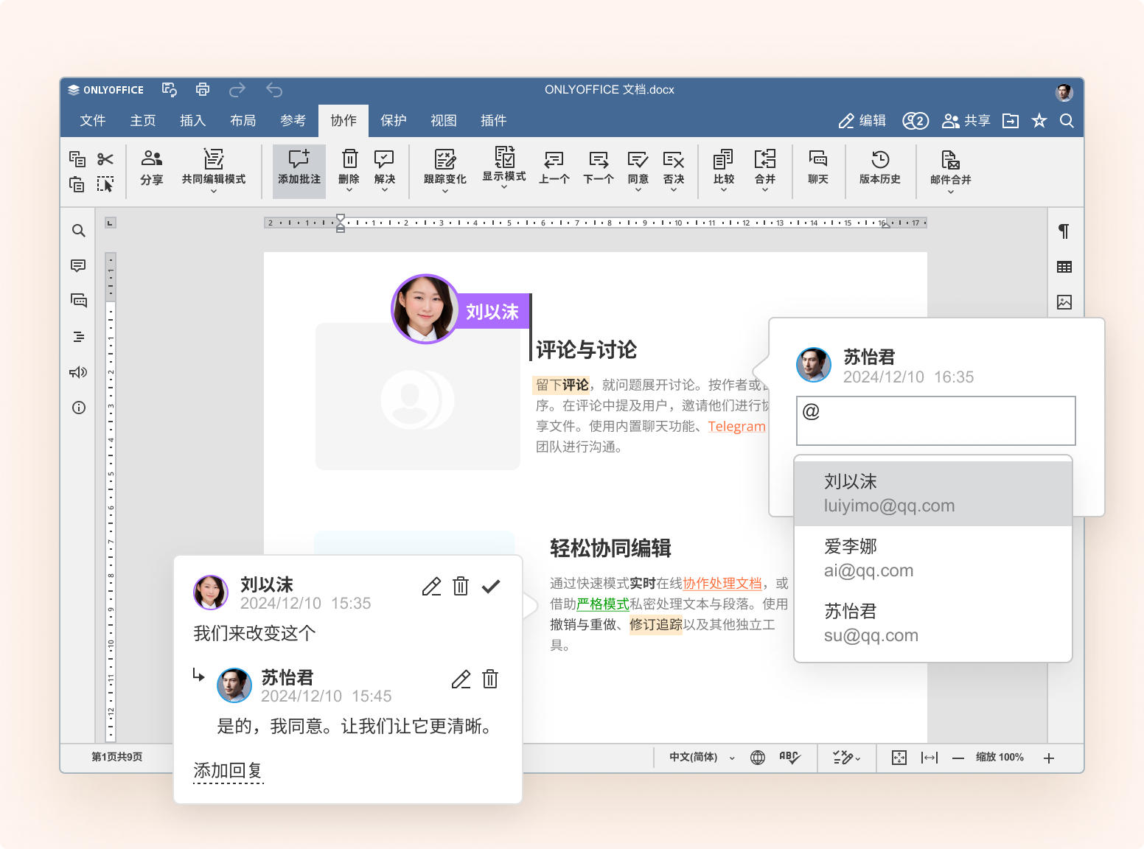The width and height of the screenshot is (1144, 849).
Task: Switch to the 插入 (Insert) tab
Action: [x=192, y=121]
